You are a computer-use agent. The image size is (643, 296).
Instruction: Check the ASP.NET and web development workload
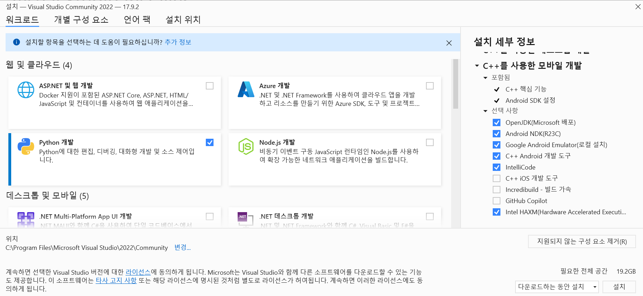click(x=210, y=86)
